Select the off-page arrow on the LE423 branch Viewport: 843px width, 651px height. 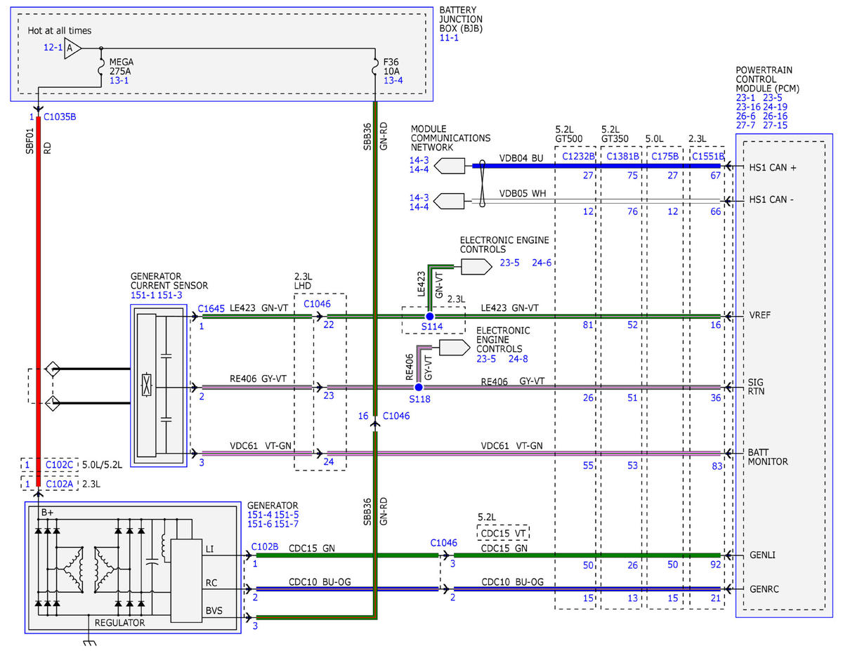(476, 267)
